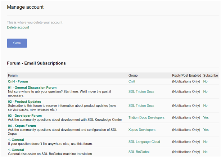Image resolution: width=221 pixels, height=157 pixels.
Task: Click the Delete account link
Action: pyautogui.click(x=18, y=27)
